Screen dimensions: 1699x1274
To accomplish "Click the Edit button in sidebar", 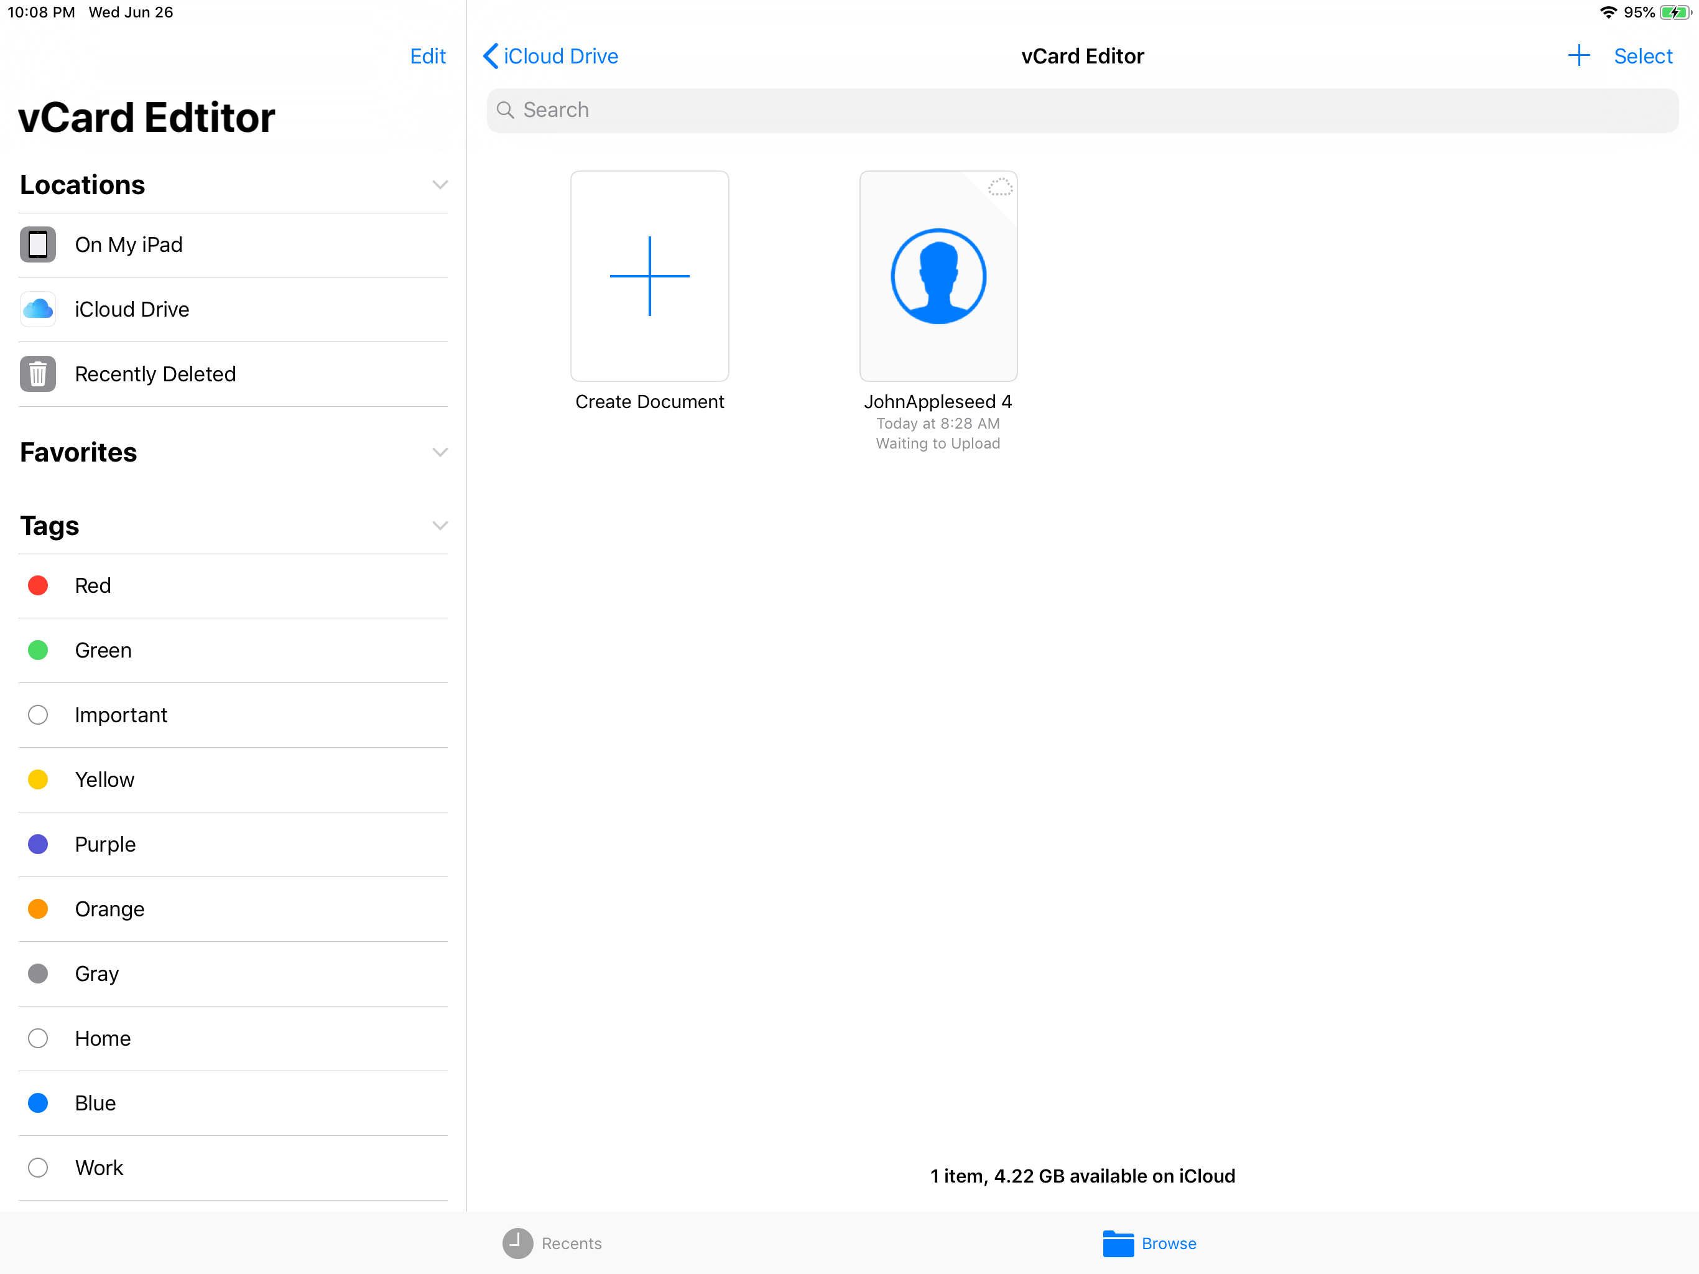I will pos(428,56).
